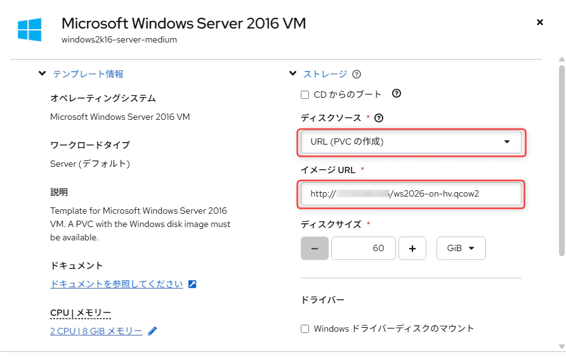
Task: Enable Windows ドライバーディスクのマウント checkbox
Action: pos(305,329)
